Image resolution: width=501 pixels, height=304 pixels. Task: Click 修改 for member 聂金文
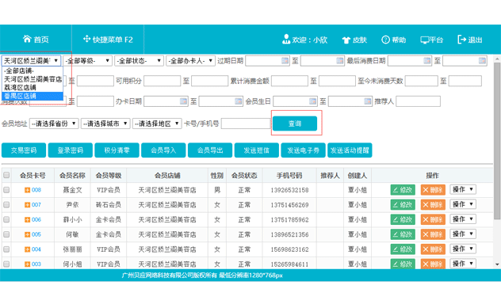click(x=403, y=190)
